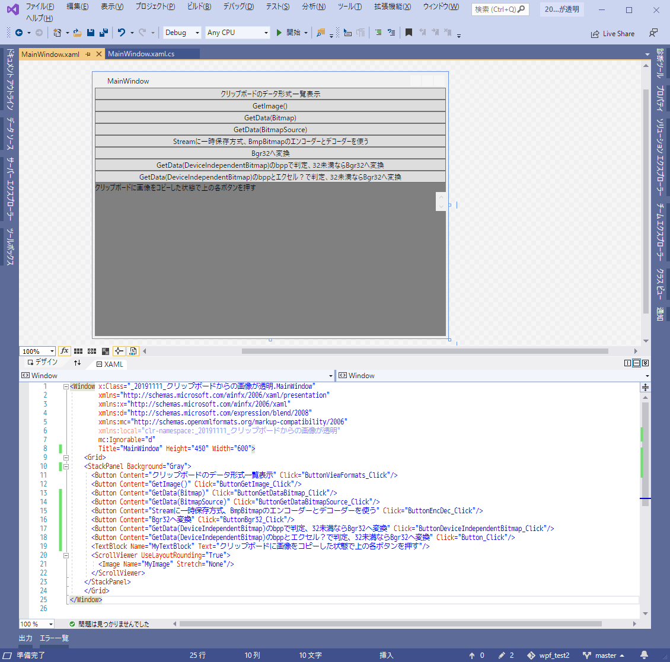
Task: Open the undo history dropdown arrow
Action: pos(132,33)
